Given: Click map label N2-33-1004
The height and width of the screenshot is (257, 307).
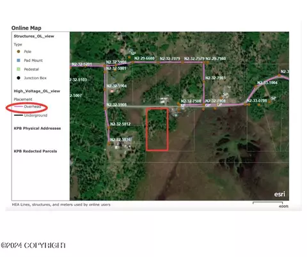Looking at the screenshot, I should click(267, 82).
